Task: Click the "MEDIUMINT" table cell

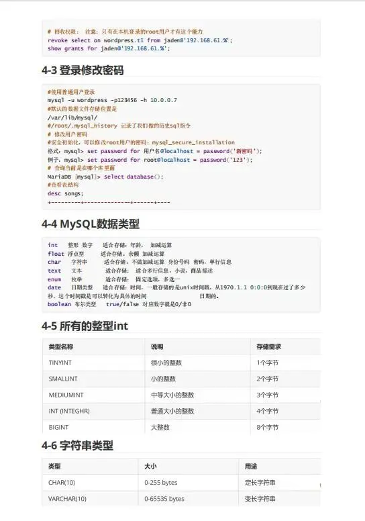Action: 66,395
